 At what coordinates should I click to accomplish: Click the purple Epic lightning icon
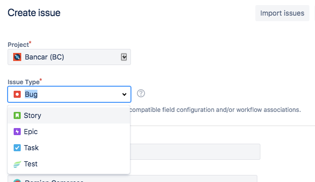click(17, 132)
